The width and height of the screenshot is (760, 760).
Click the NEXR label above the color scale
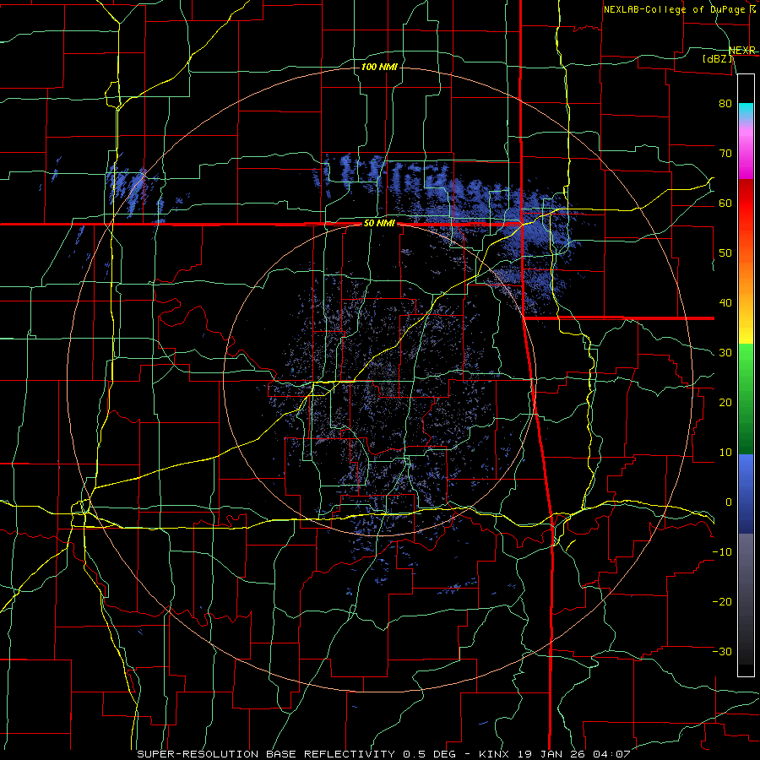[742, 50]
